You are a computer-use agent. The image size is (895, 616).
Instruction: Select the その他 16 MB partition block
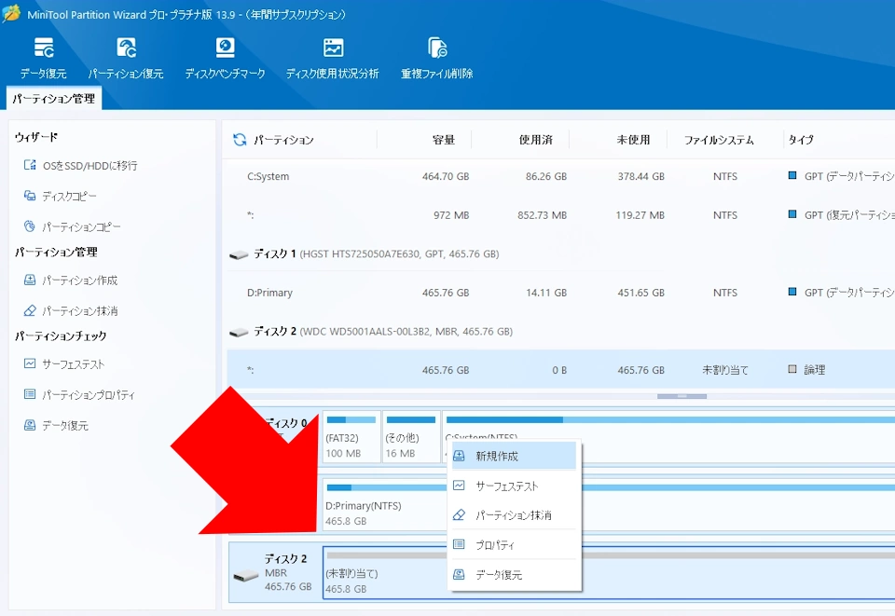coord(411,436)
